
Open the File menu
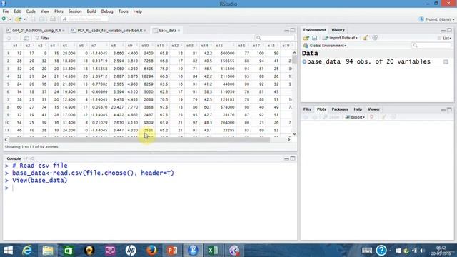(x=6, y=11)
